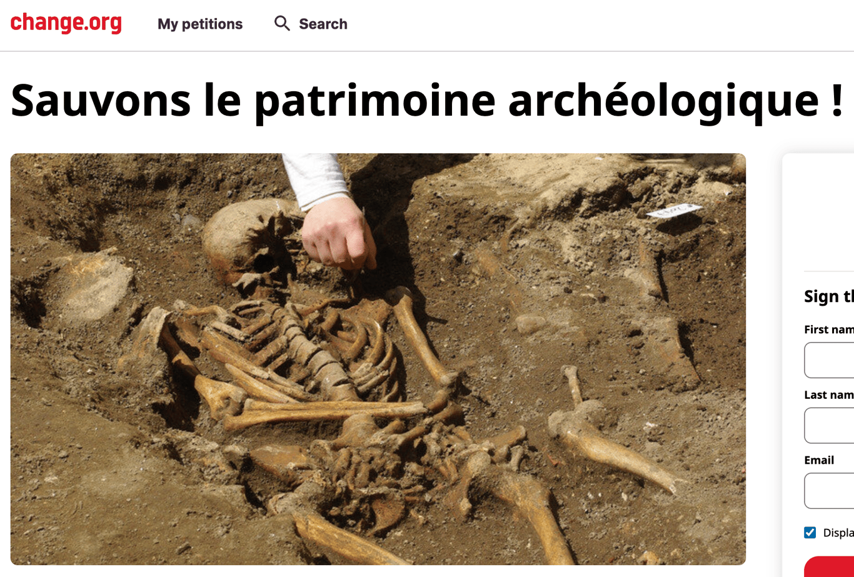Click the Display label beside the checkbox
The height and width of the screenshot is (577, 854).
click(x=838, y=533)
